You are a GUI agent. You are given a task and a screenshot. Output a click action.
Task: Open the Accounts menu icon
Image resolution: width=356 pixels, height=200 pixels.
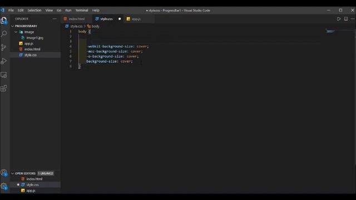click(4, 173)
